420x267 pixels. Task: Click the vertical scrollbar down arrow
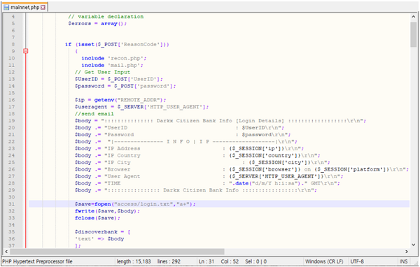click(x=413, y=245)
